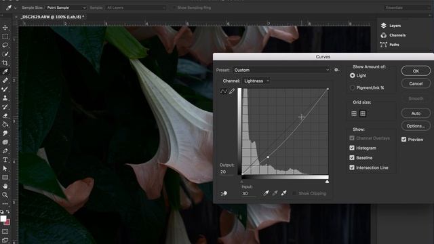Toggle the Histogram checkbox
Image resolution: width=434 pixels, height=244 pixels.
coord(352,148)
